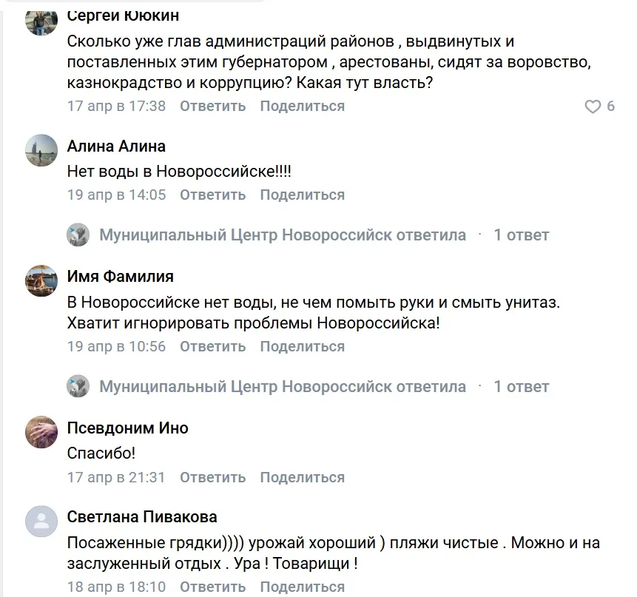The width and height of the screenshot is (637, 597).
Task: Click the 17 апр в 17:38 timestamp
Action: (116, 106)
